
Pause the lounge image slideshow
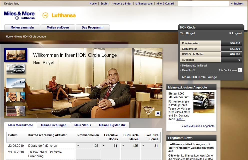[x=158, y=113]
